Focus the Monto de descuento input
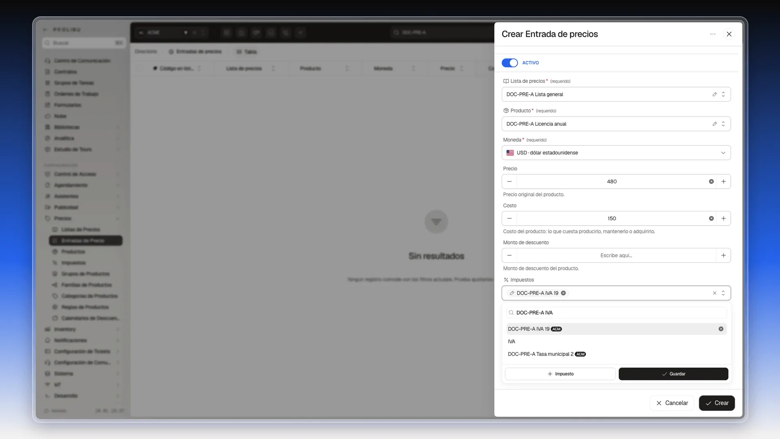Screen dimensions: 780x439 point(616,256)
